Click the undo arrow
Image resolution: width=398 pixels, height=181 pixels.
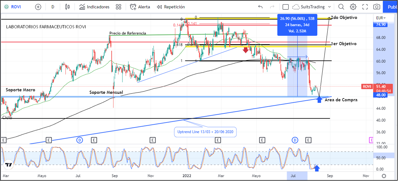click(x=260, y=7)
